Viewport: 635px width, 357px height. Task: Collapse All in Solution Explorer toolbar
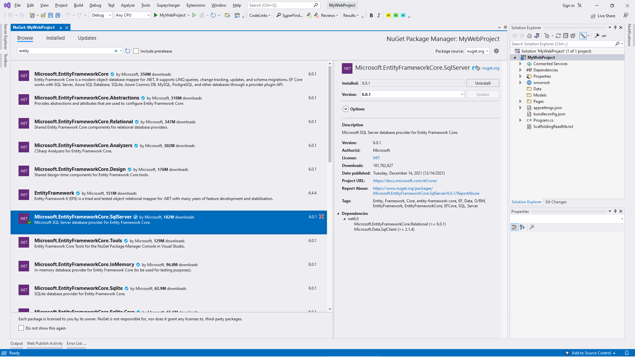tap(566, 36)
